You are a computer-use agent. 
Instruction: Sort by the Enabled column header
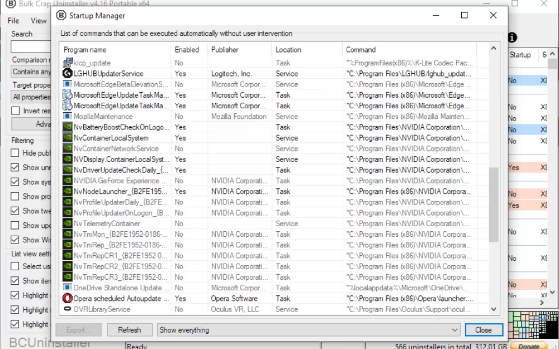click(x=190, y=50)
